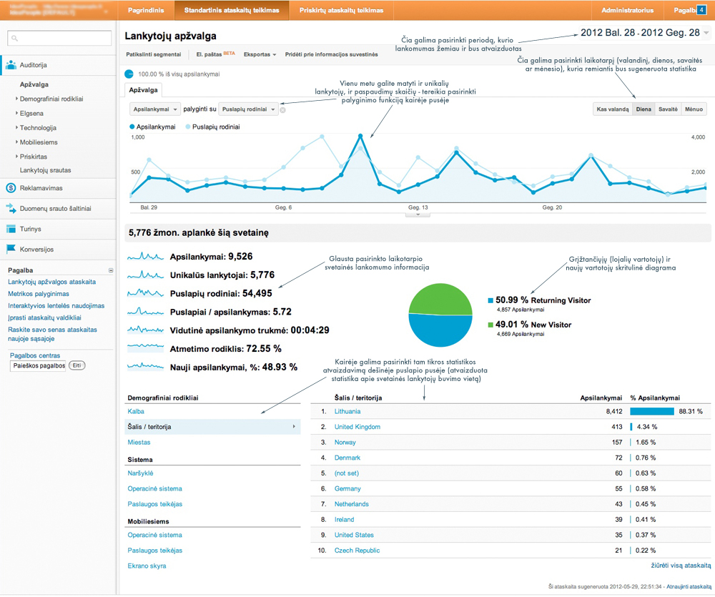
Task: Remove the Puslapių rodiniai comparison metric
Action: 282,110
